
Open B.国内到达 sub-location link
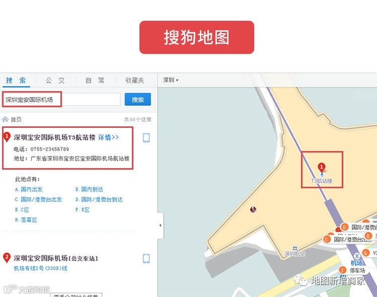click(x=89, y=189)
